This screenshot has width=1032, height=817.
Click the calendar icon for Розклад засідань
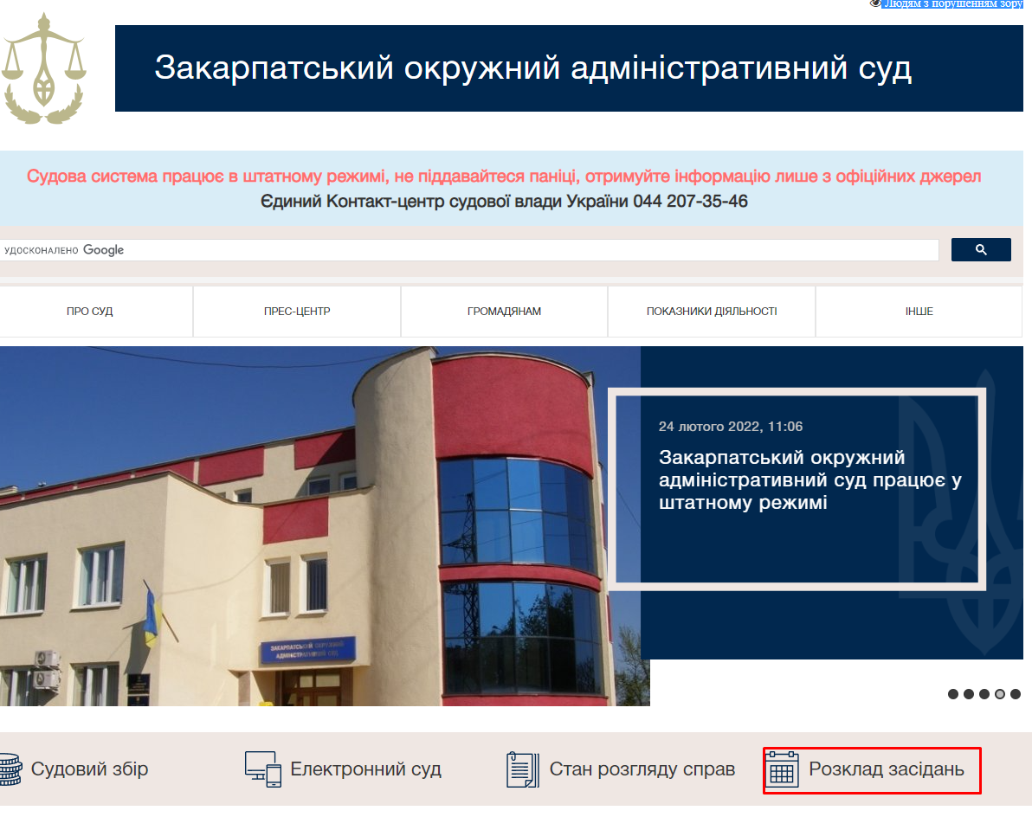783,769
